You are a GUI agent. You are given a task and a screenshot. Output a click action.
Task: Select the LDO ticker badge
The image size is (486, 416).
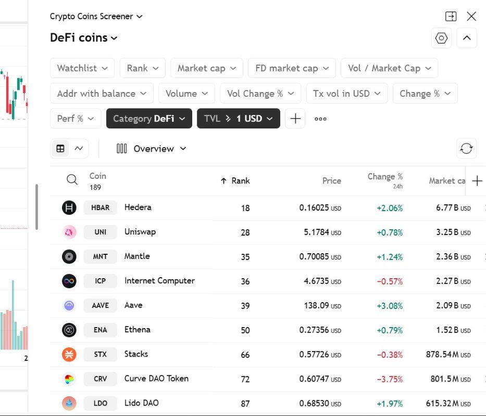[x=100, y=404]
